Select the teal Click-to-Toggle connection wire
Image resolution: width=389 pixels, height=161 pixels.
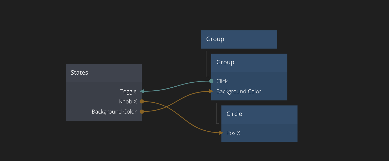click(176, 86)
